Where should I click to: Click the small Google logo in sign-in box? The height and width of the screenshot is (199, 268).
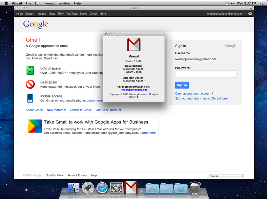coord(231,46)
